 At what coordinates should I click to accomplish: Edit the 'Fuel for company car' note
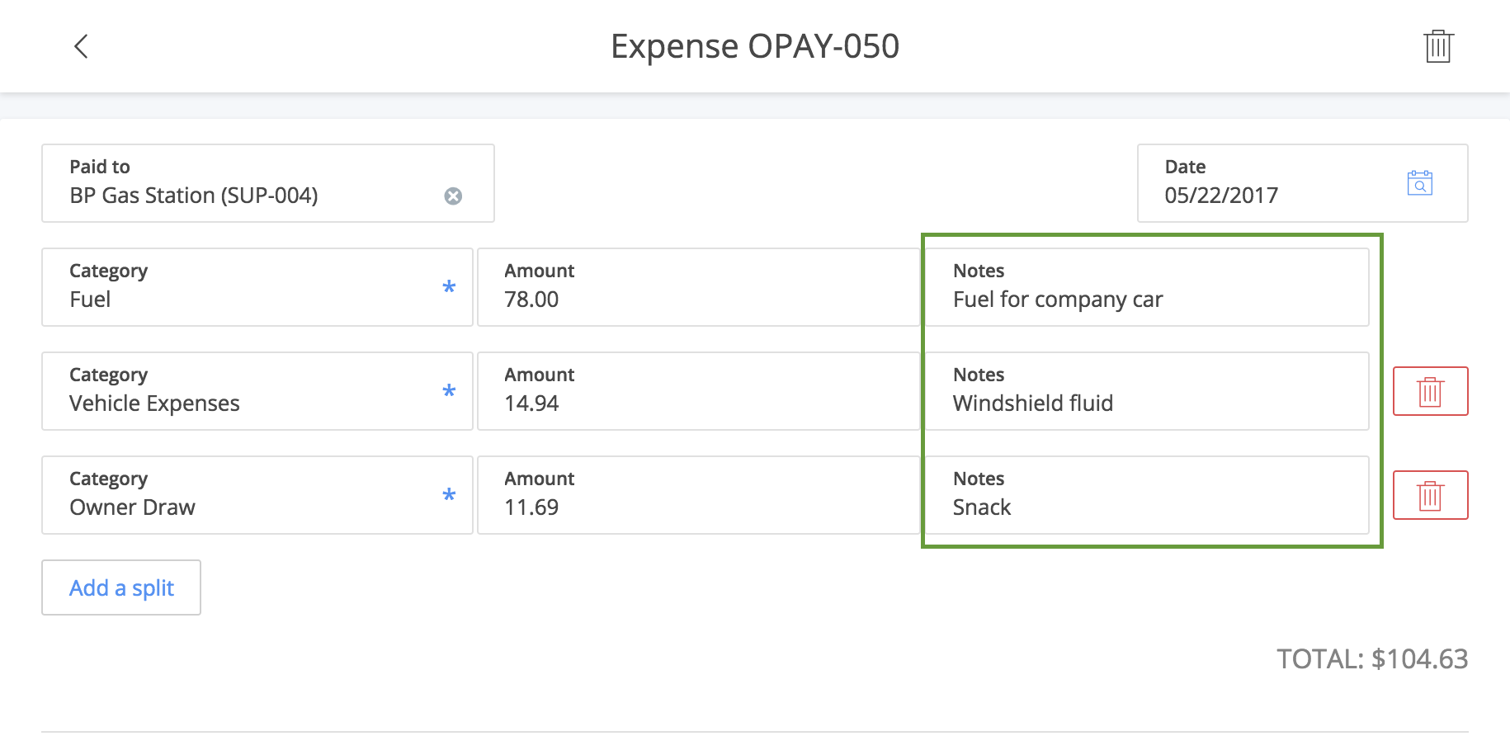coord(1147,287)
